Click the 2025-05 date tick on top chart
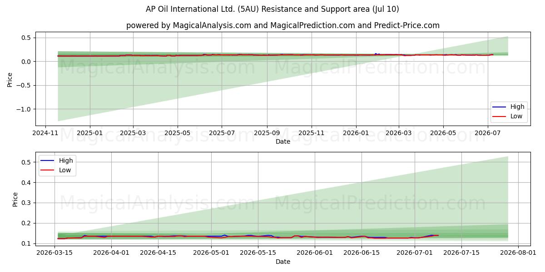 point(177,133)
